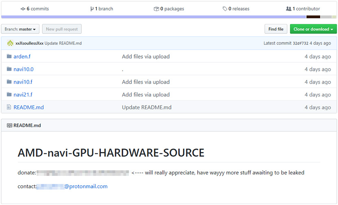Click the xxXsoullessXxx avatar icon
Image resolution: width=338 pixels, height=205 pixels.
(10, 43)
